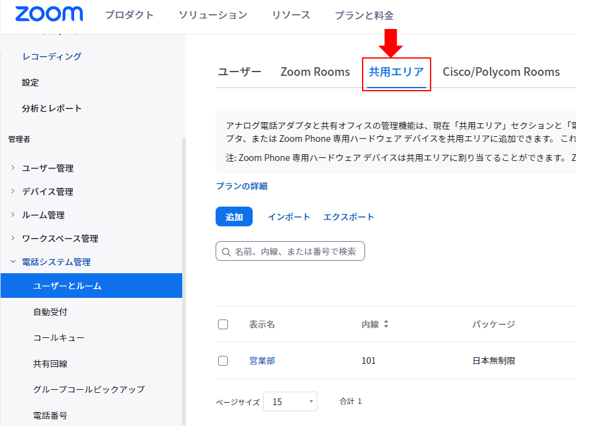Go to プランと料金 page

click(364, 15)
